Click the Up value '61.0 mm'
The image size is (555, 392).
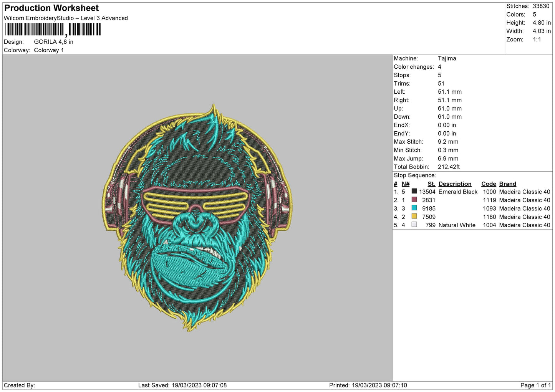click(450, 109)
